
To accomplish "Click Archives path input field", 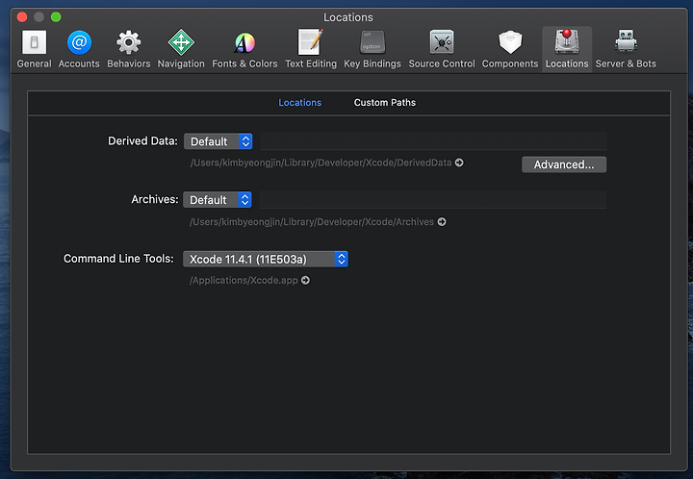I will [x=433, y=199].
